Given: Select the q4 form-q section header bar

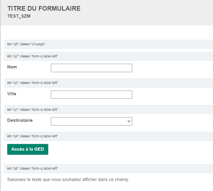Looking at the screenshot, I should pyautogui.click(x=109, y=136).
